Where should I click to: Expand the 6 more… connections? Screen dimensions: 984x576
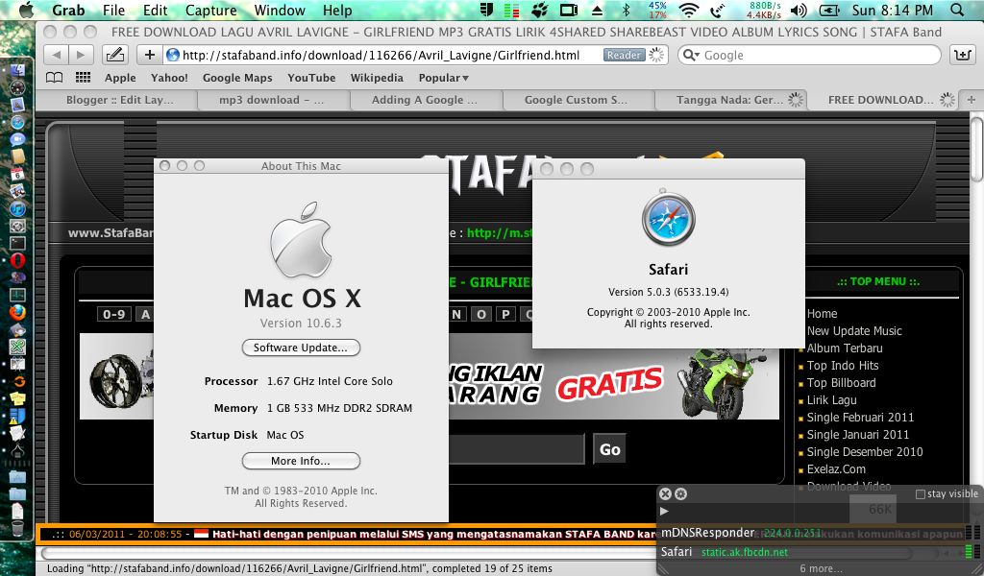coord(821,568)
